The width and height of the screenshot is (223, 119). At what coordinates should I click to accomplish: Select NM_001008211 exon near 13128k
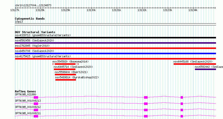pyautogui.click(x=36, y=116)
